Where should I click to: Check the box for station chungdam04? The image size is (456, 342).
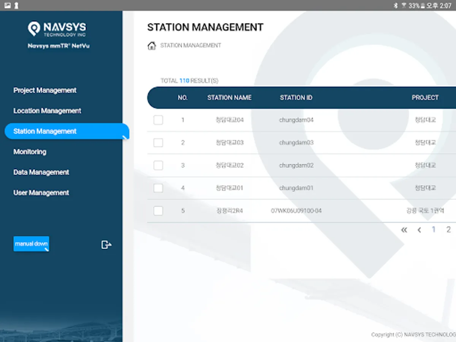[x=158, y=120]
